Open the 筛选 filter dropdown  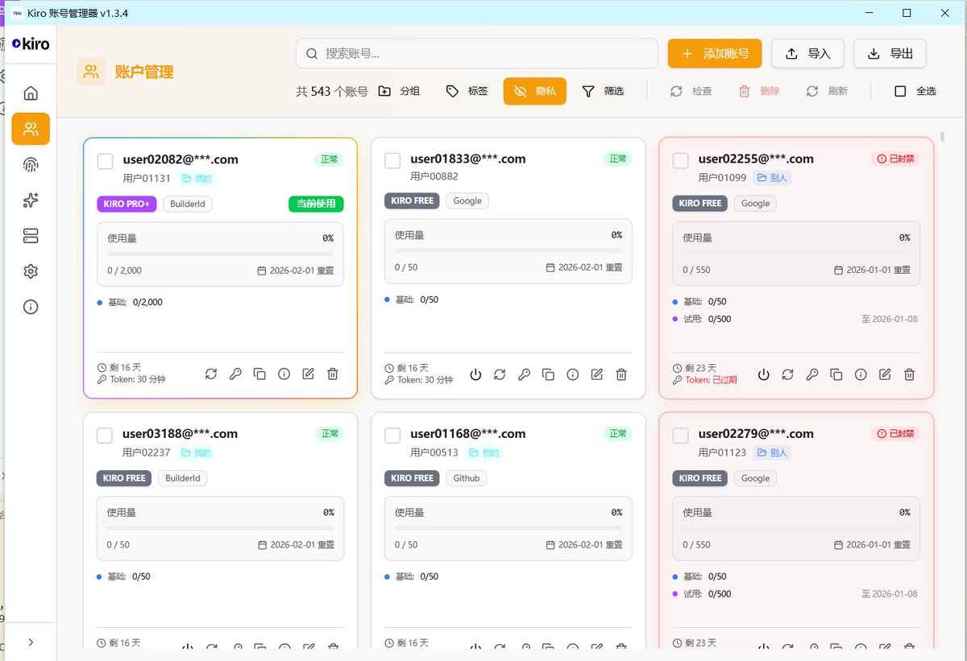click(604, 91)
